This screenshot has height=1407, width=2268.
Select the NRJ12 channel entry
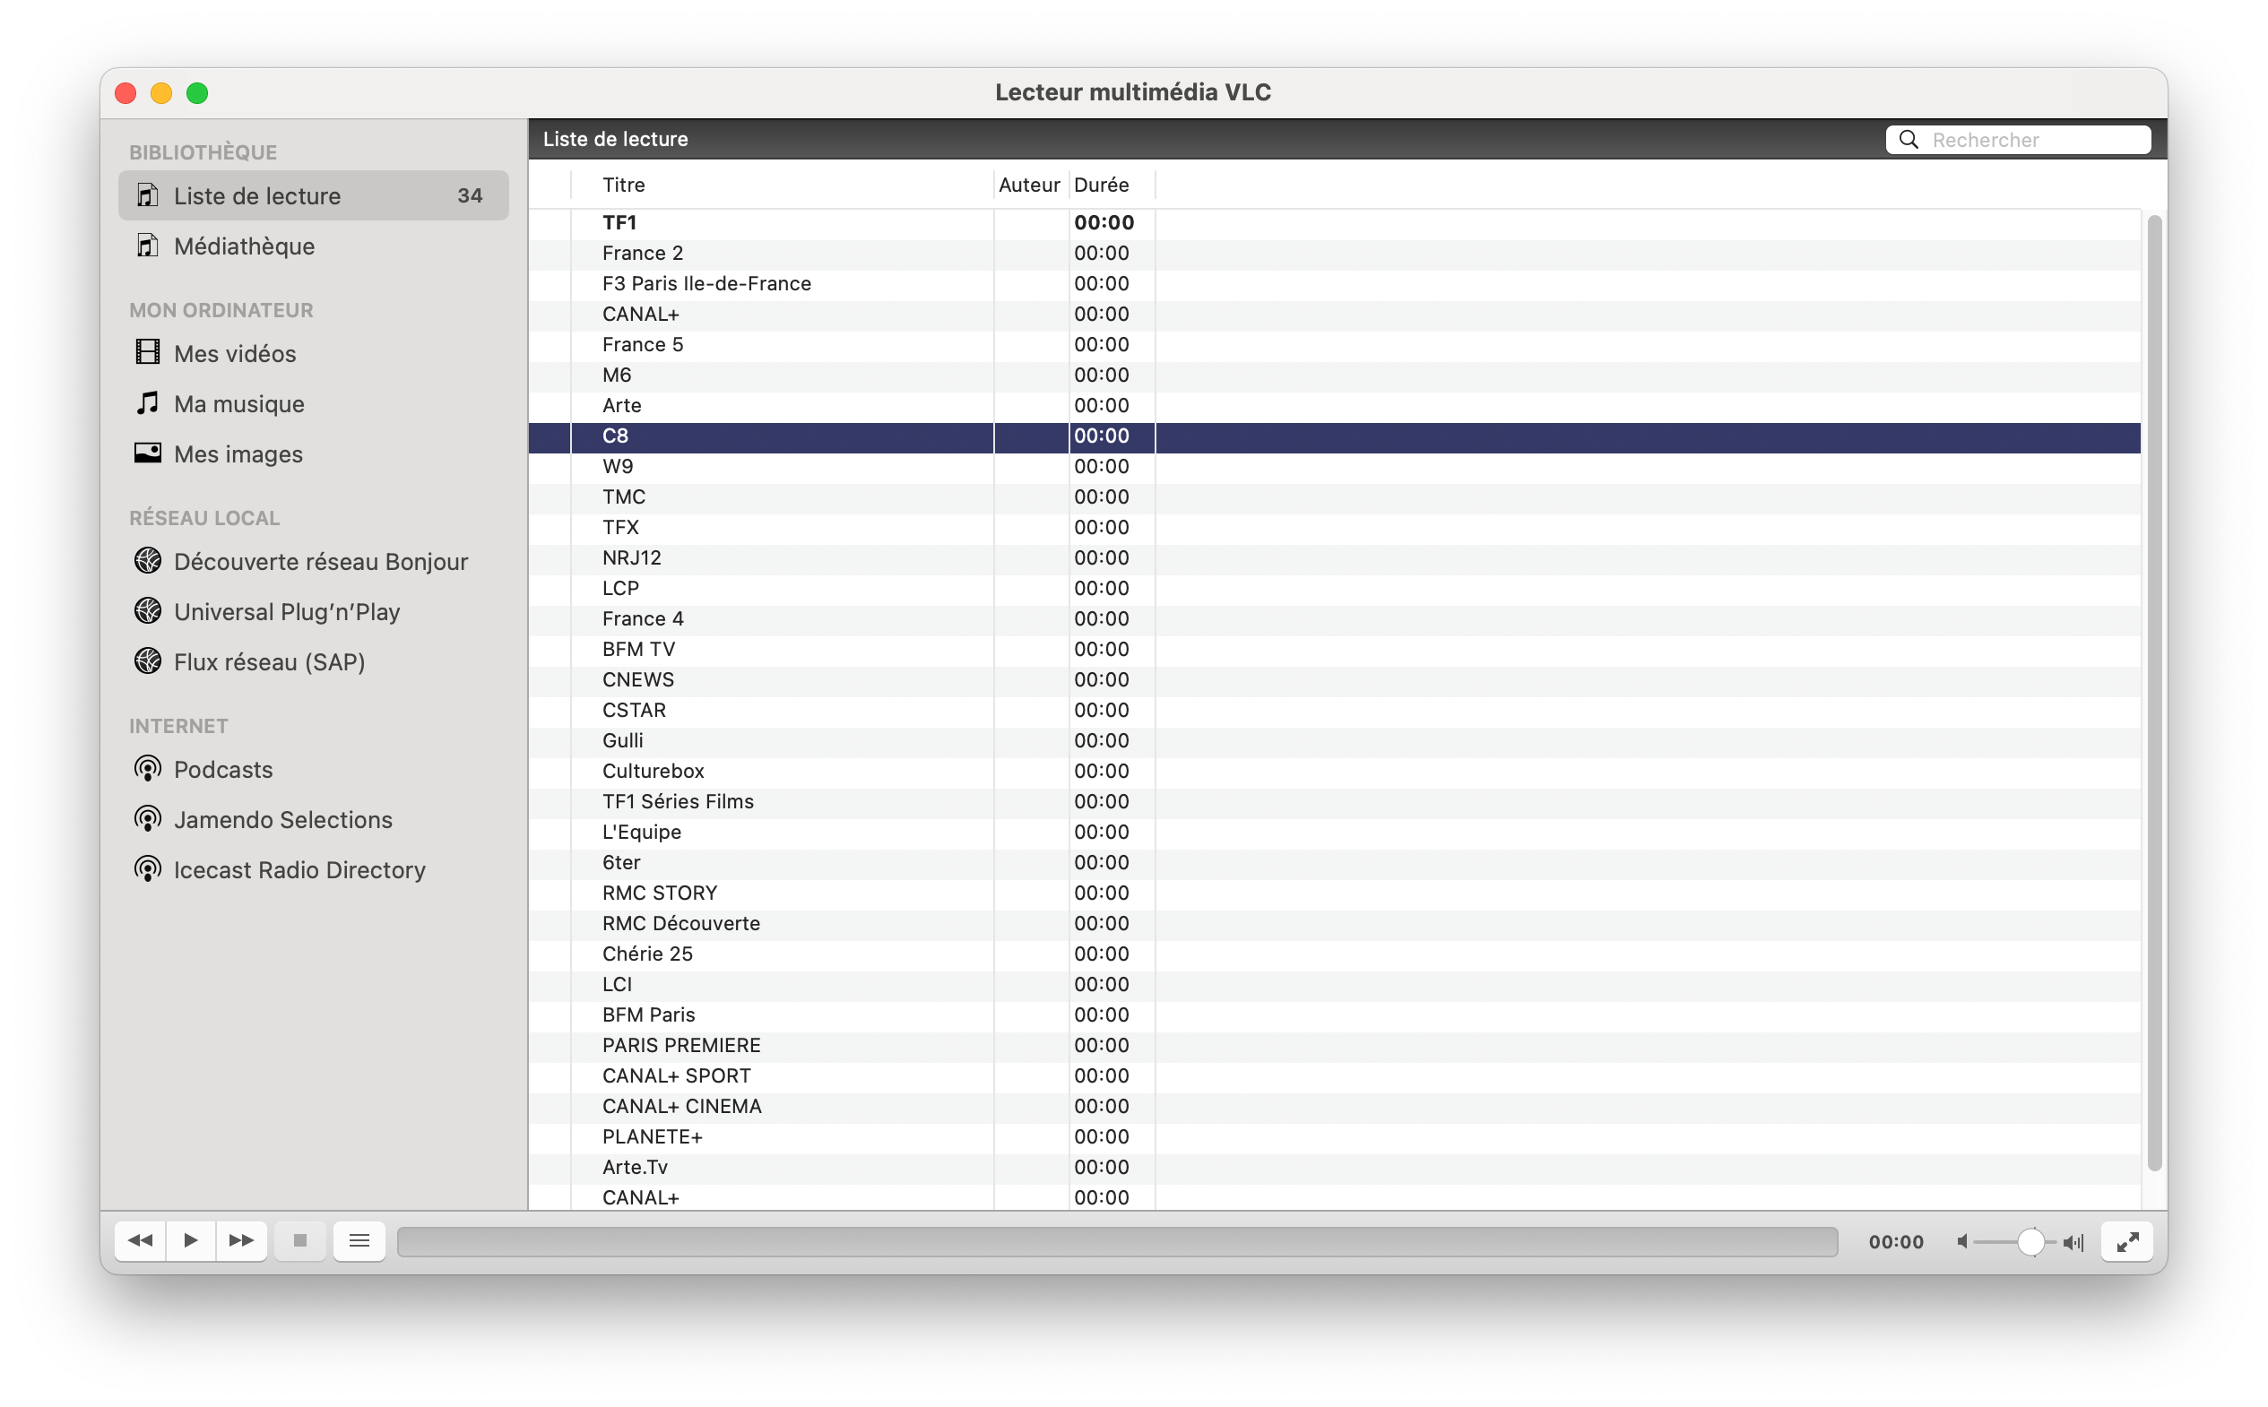1335,558
